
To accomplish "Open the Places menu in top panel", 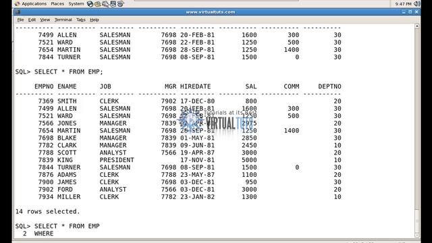I will point(57,4).
